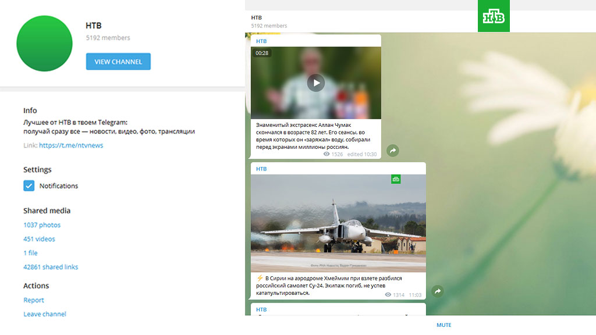This screenshot has width=596, height=335.
Task: Click the green НТВ channel avatar
Action: [x=44, y=43]
